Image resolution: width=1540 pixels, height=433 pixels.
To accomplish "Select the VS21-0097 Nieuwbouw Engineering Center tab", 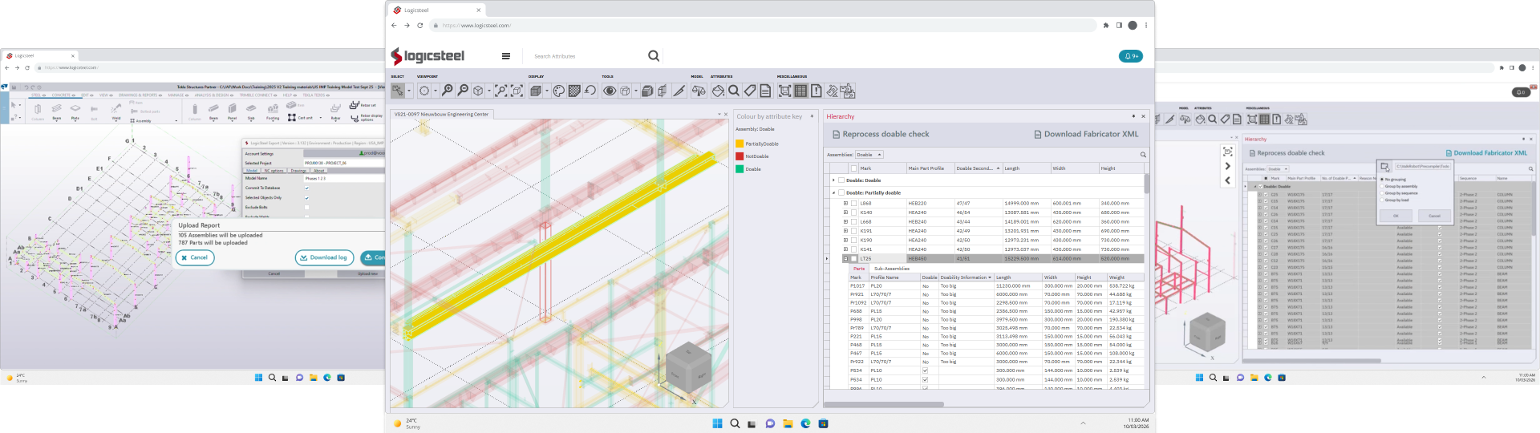I will [x=441, y=115].
